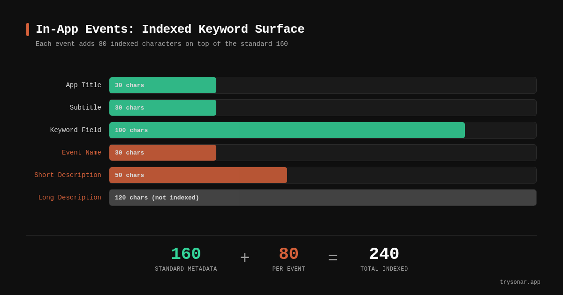Select the 'Subtitle' row label
The image size is (563, 295).
tap(85, 108)
